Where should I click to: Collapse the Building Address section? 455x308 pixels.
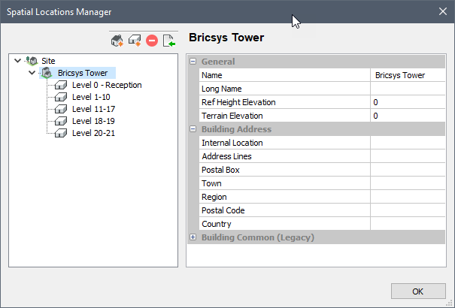point(193,129)
